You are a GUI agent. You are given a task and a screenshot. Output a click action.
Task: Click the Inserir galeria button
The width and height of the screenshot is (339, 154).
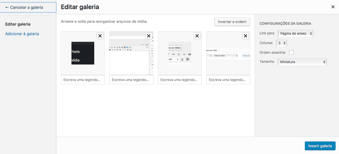tap(320, 146)
